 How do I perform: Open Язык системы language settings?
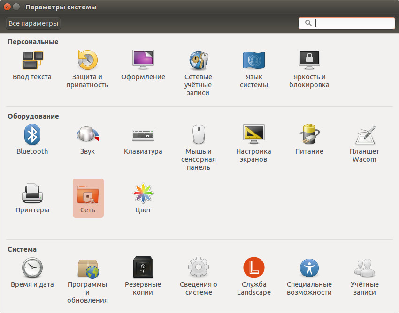pyautogui.click(x=253, y=61)
